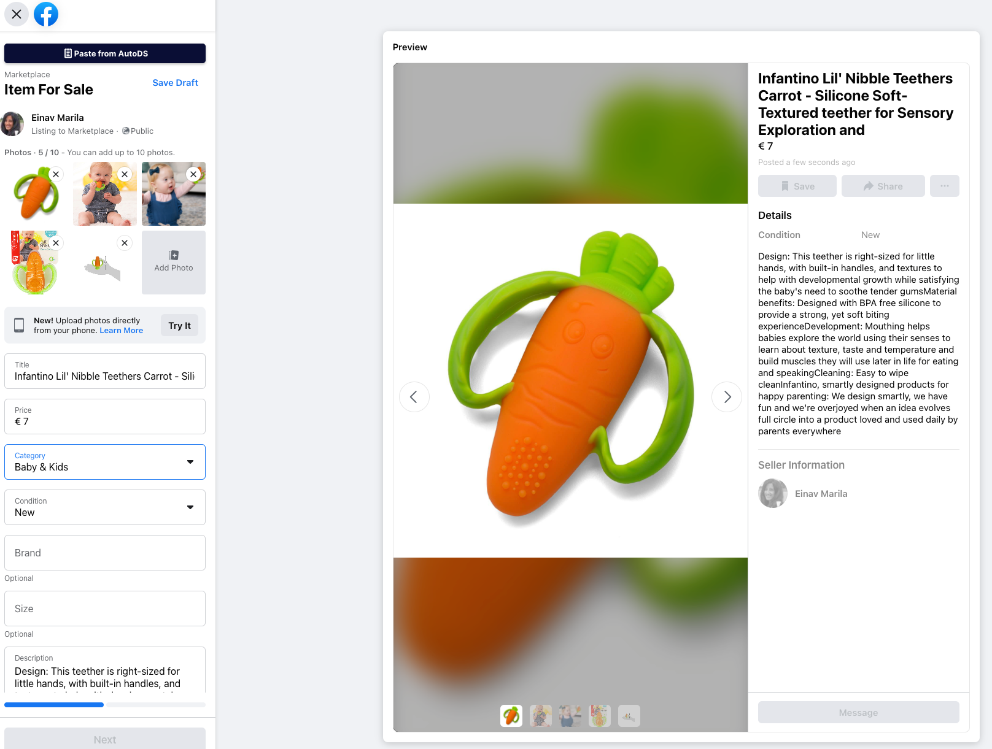Select second preview strip thumbnail
The width and height of the screenshot is (992, 749).
541,716
